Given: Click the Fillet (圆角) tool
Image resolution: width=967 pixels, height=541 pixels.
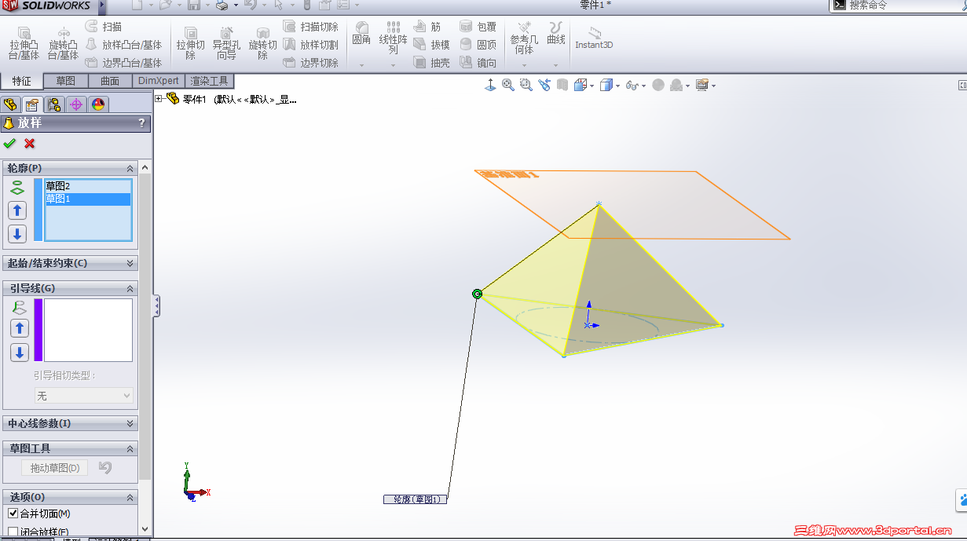Looking at the screenshot, I should (361, 33).
